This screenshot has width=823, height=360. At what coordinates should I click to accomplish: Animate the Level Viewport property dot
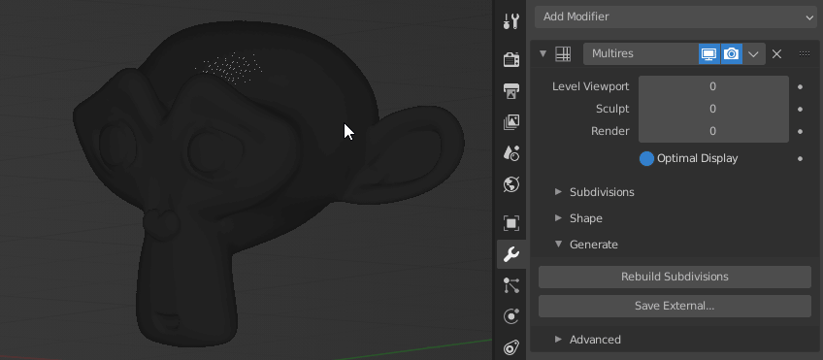coord(800,86)
